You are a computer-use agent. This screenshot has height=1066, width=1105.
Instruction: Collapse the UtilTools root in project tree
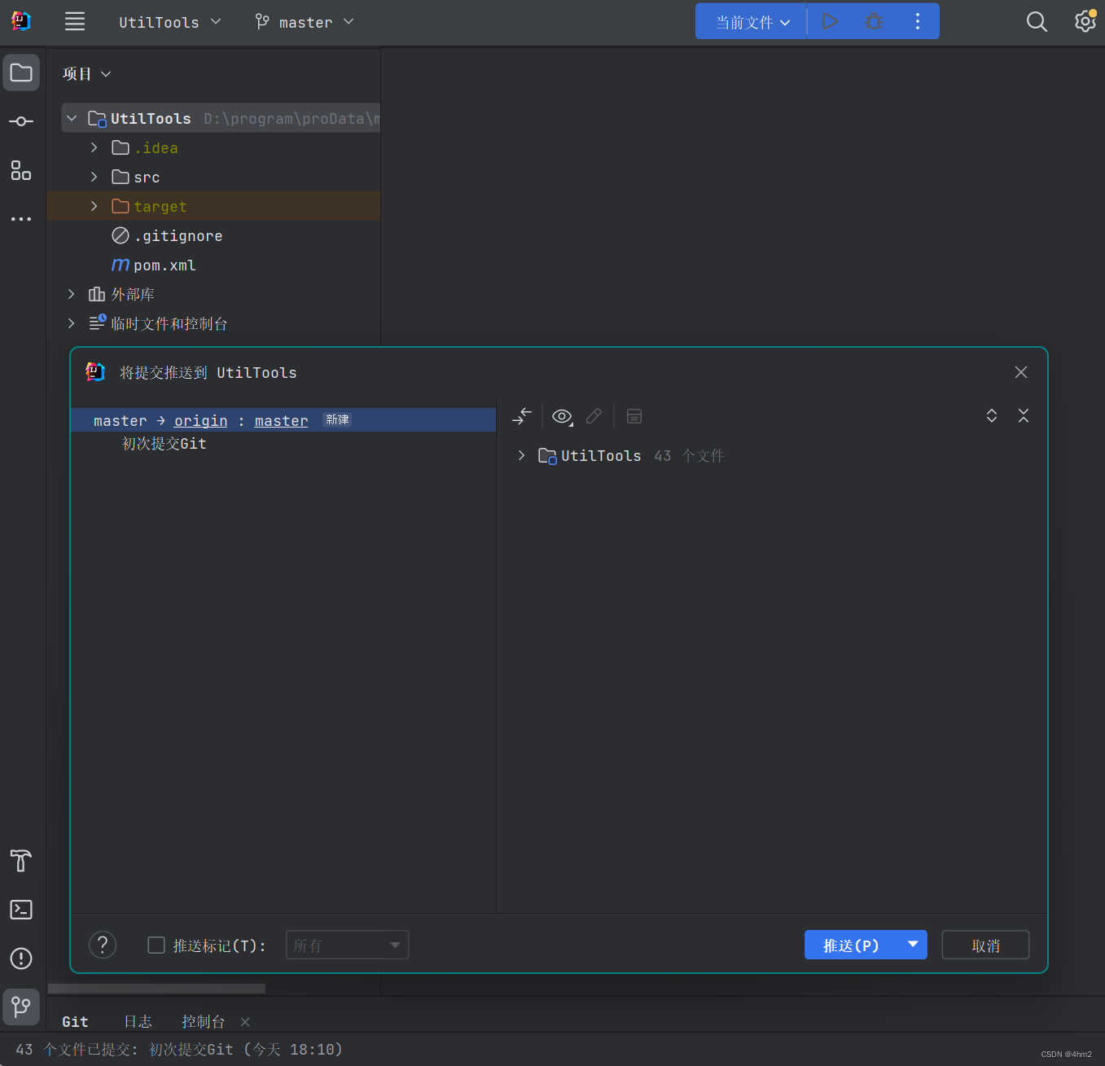pyautogui.click(x=72, y=118)
